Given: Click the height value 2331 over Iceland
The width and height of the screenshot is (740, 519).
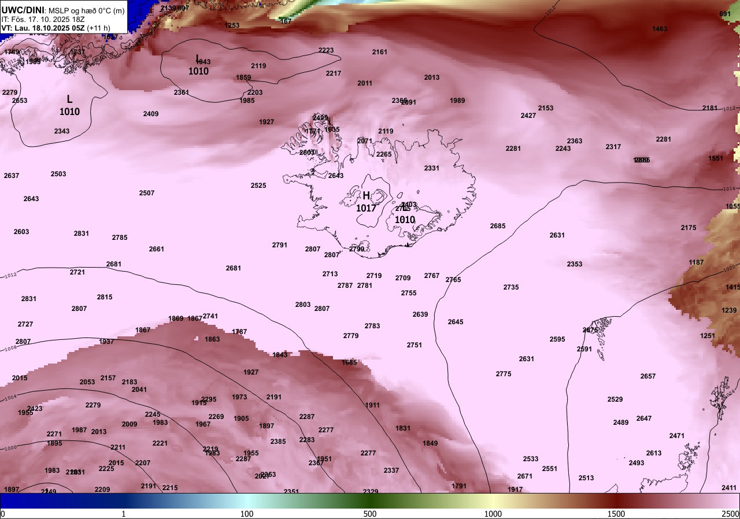Looking at the screenshot, I should pos(432,169).
